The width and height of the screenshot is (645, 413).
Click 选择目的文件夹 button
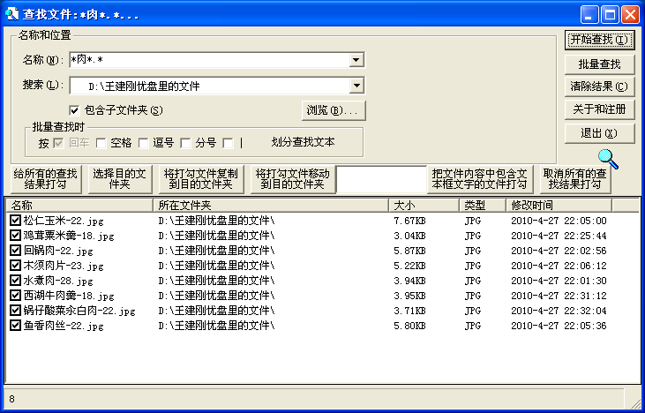[120, 179]
